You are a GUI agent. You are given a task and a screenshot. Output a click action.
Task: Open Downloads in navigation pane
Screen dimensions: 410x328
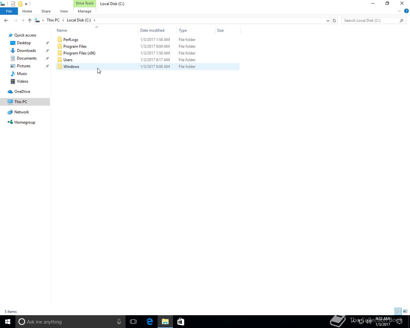click(26, 51)
